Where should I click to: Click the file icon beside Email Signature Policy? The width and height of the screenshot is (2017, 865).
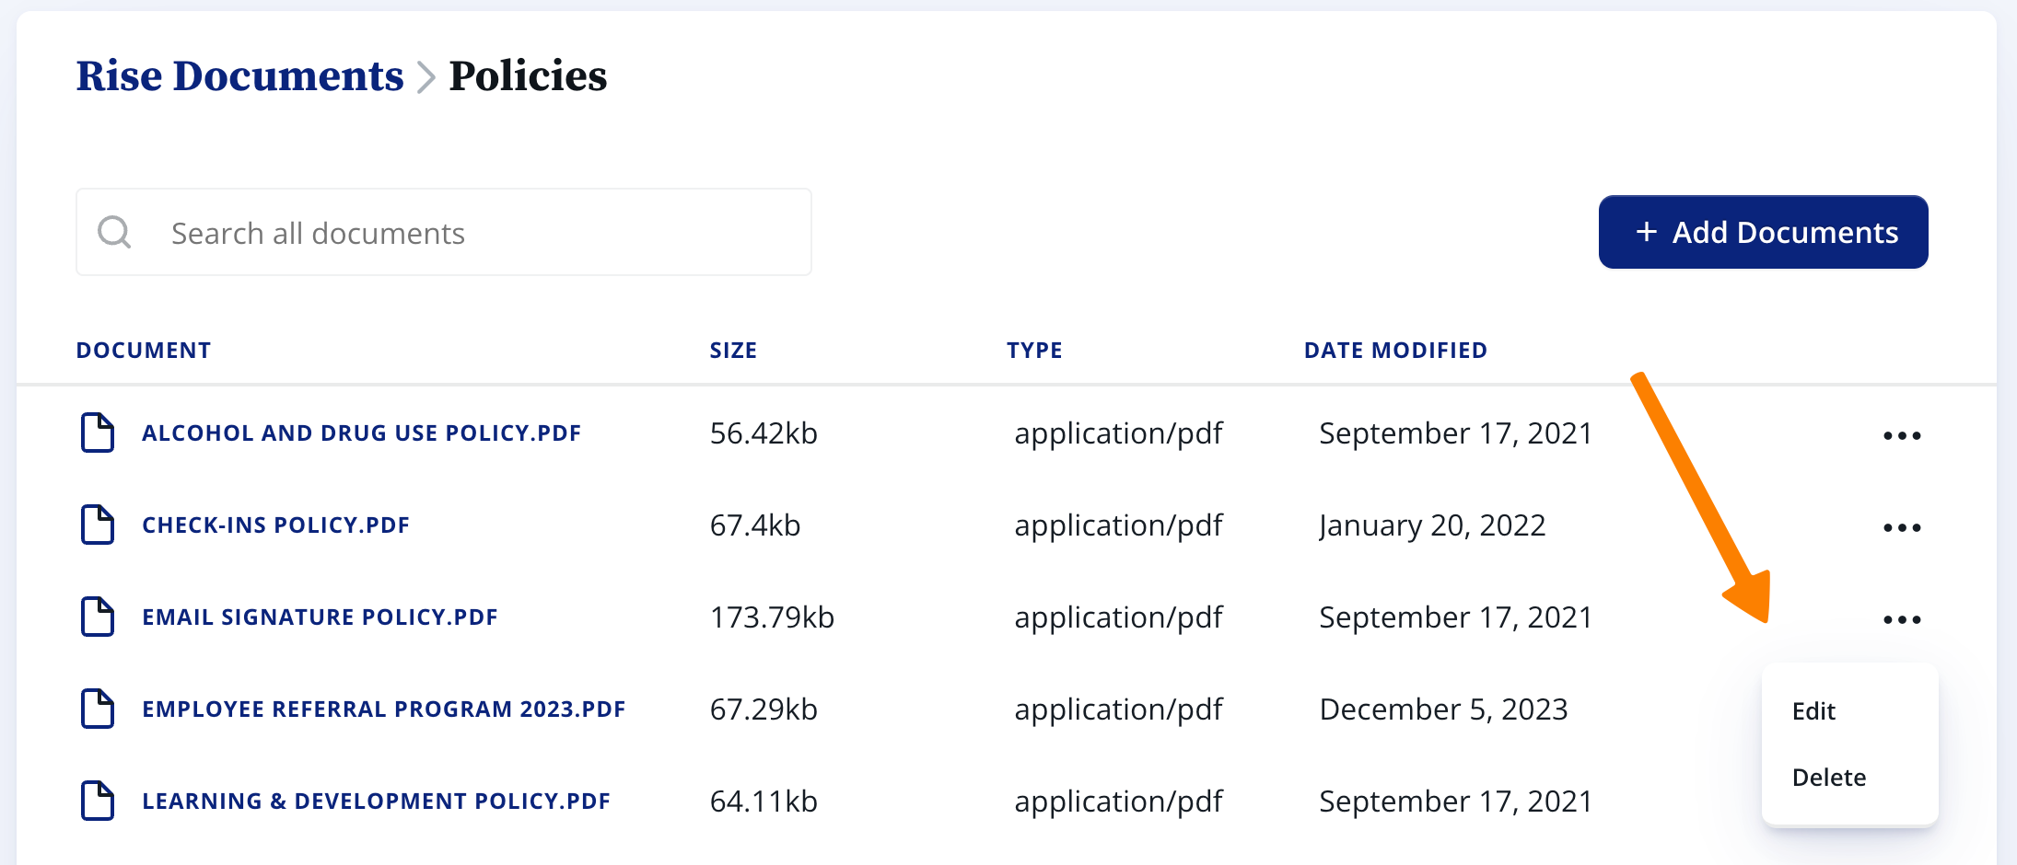coord(98,617)
